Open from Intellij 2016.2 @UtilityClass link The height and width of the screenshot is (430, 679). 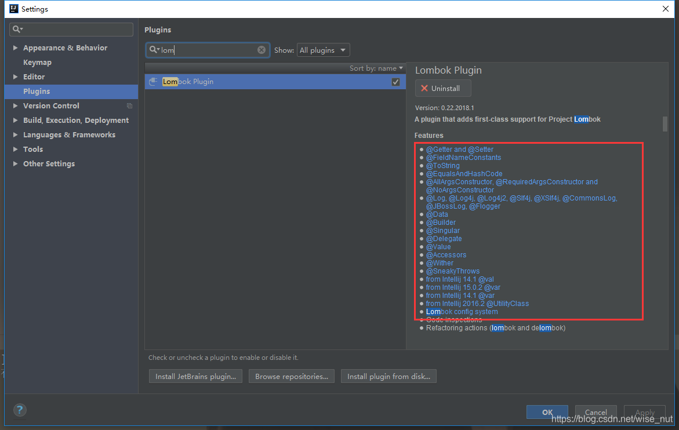[477, 304]
